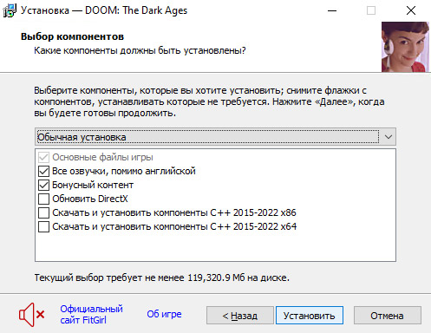Click the portrait thumbnail in header
The width and height of the screenshot is (431, 333).
tap(405, 47)
